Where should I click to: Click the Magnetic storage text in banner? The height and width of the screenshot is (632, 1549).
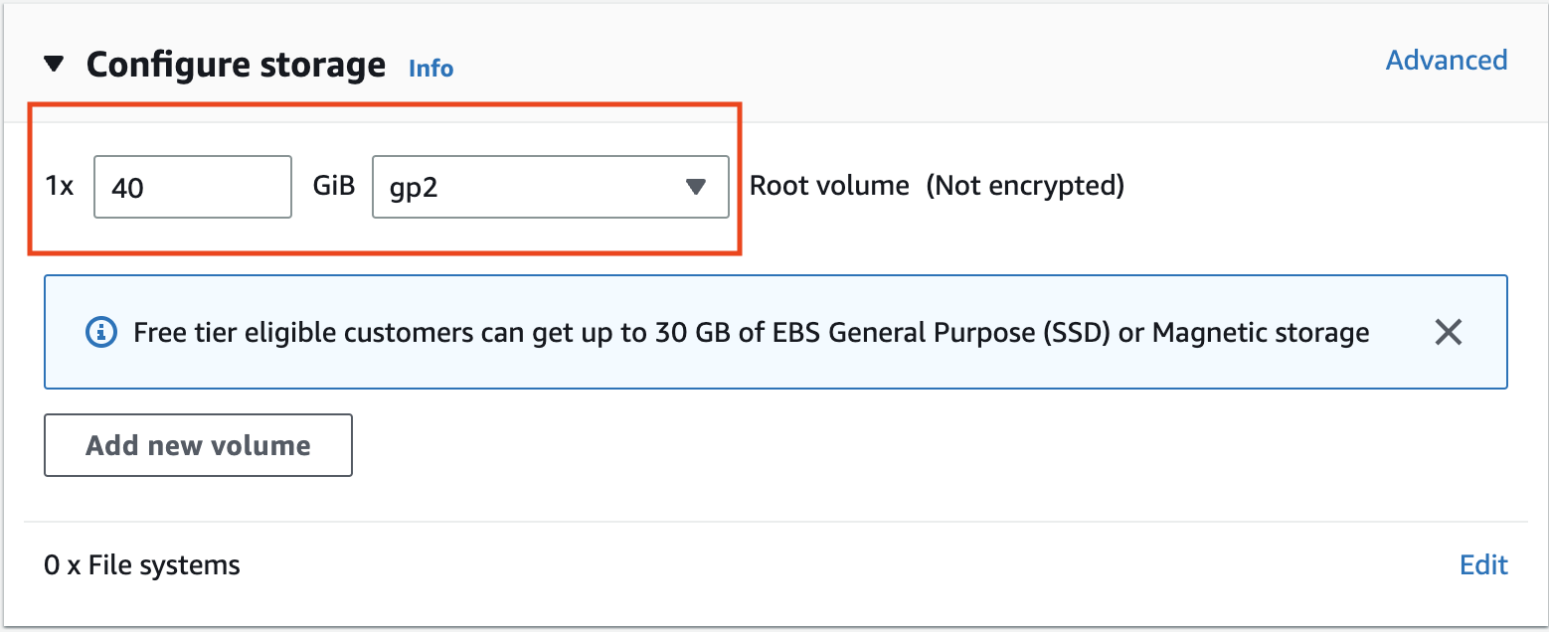click(x=1260, y=333)
